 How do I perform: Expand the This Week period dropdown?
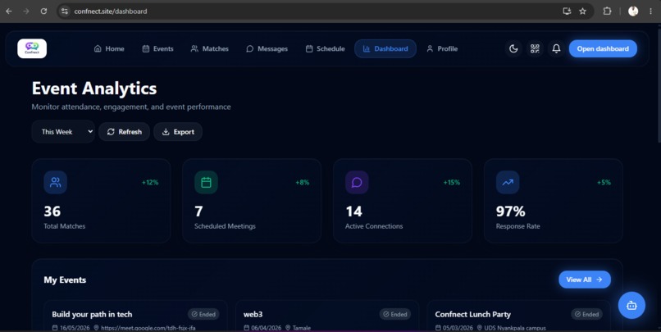click(x=63, y=132)
